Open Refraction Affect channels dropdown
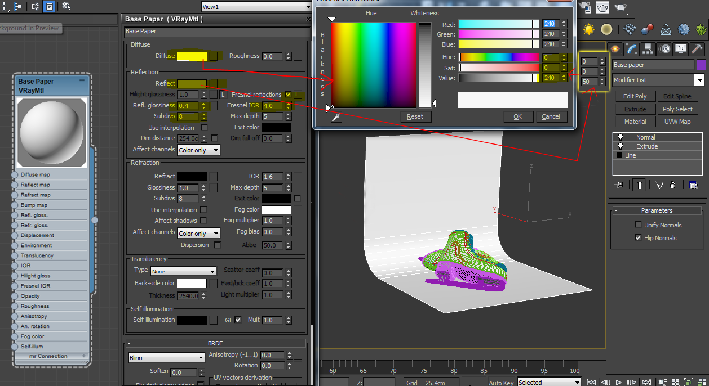 [198, 233]
